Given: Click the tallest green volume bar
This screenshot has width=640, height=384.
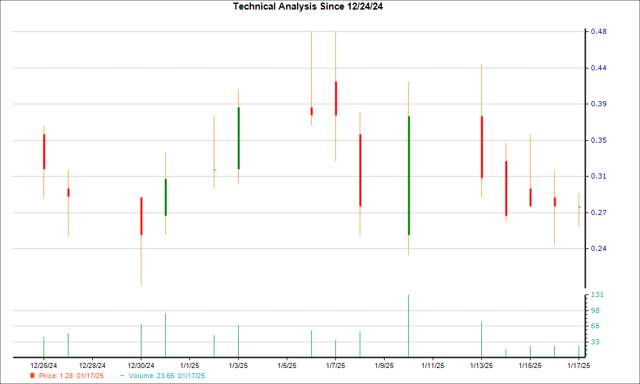Looking at the screenshot, I should point(408,325).
